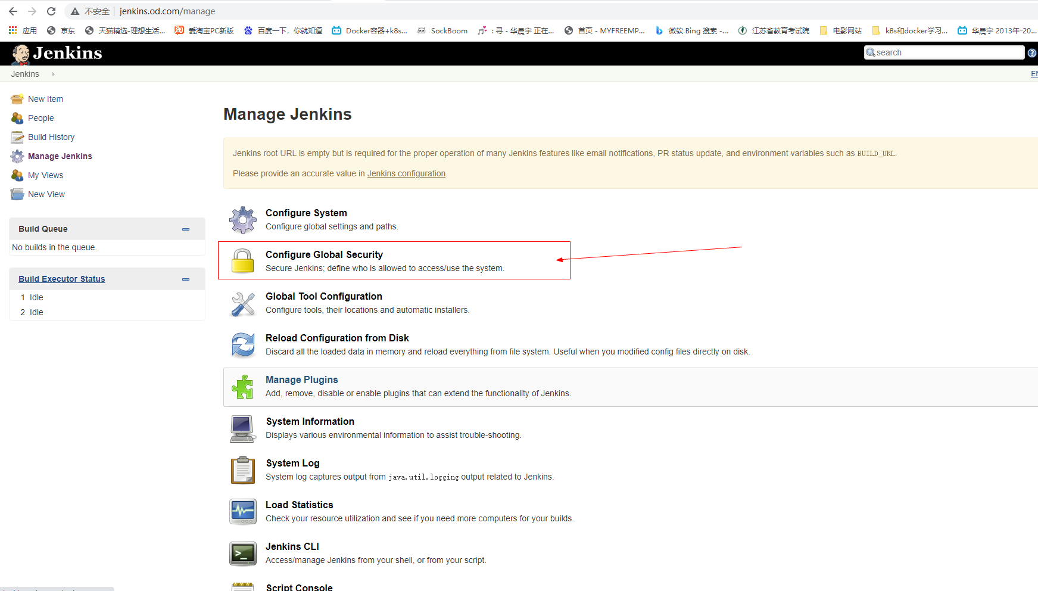
Task: Click the browser back arrow
Action: tap(13, 11)
